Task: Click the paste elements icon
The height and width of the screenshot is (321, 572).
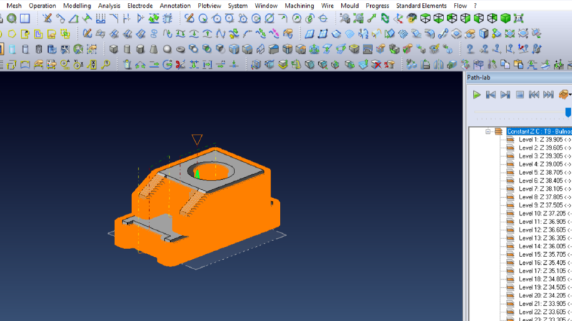Action: 519,65
